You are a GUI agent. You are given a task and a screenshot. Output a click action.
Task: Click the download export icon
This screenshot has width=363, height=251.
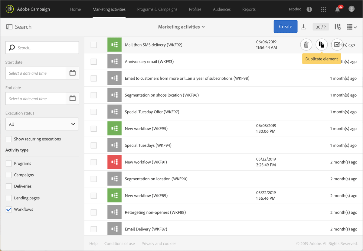[x=303, y=27]
